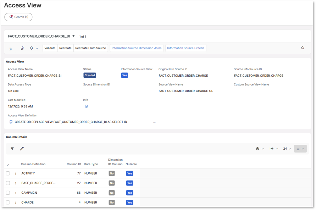Viewport: 316px width, 210px height.
Task: Click the Column Details filter icon
Action: [12, 149]
